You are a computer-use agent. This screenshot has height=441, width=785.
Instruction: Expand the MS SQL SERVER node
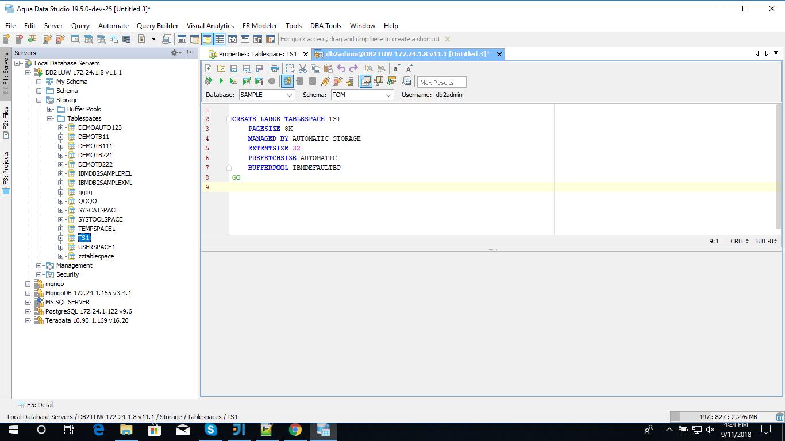click(28, 302)
